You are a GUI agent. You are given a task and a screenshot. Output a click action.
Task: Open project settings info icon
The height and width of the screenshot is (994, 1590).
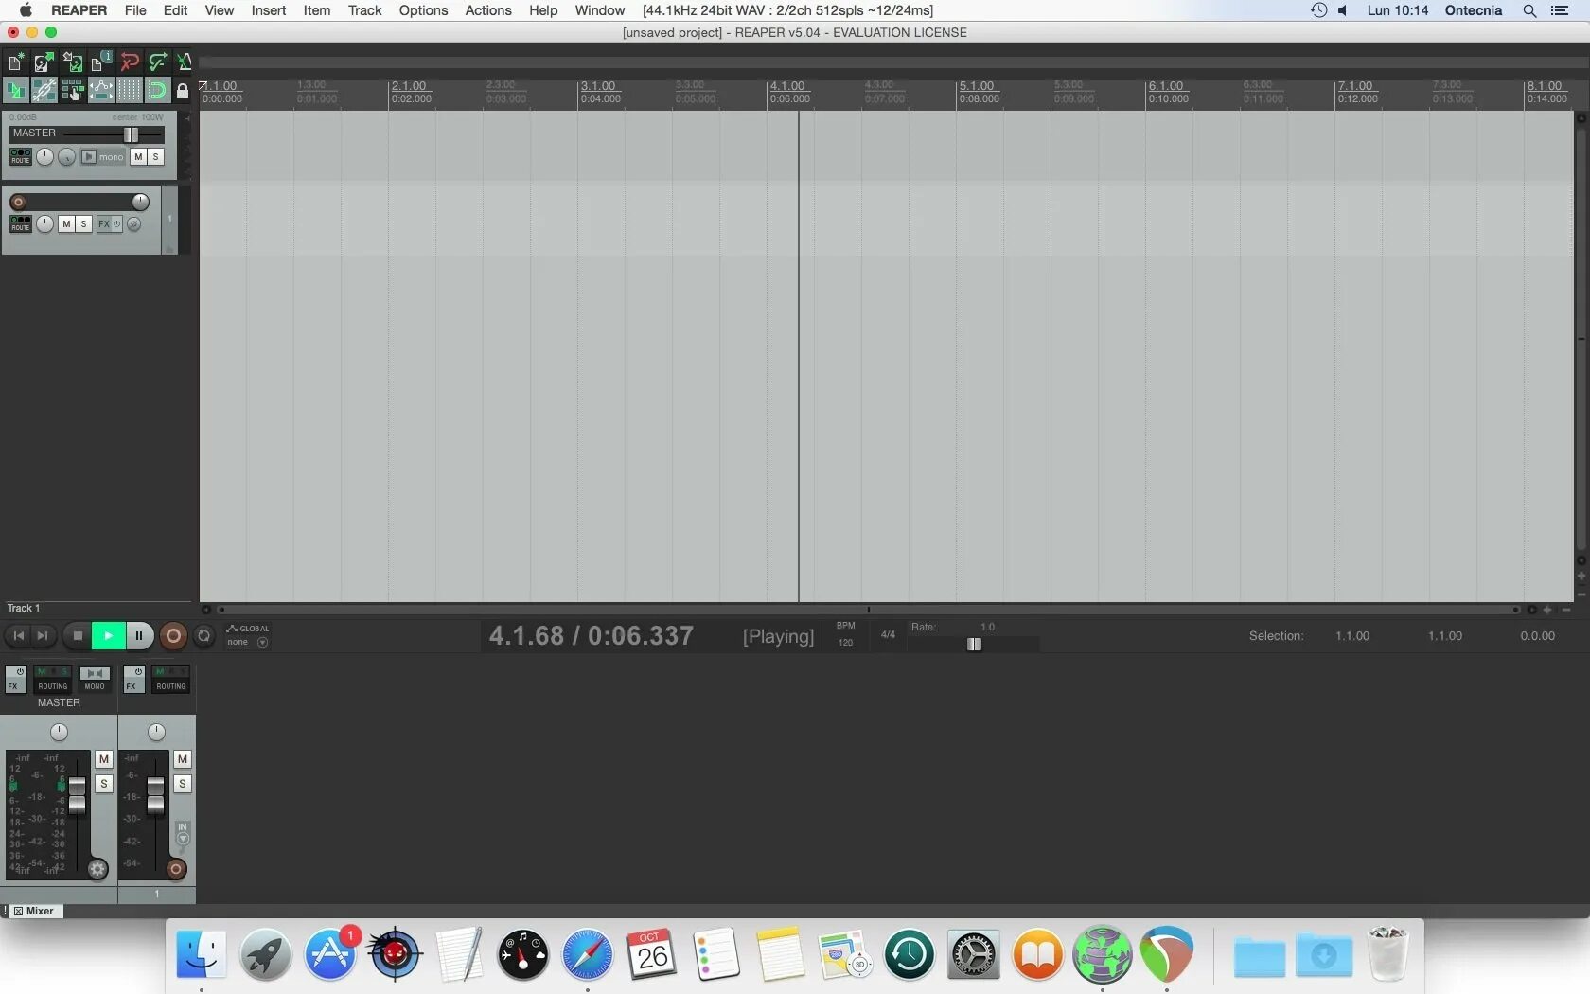click(100, 62)
